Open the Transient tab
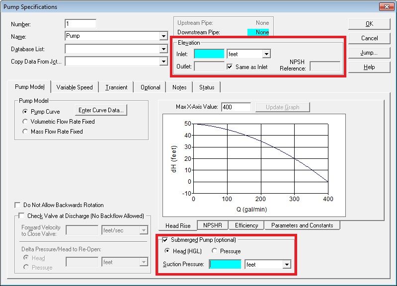 (116, 87)
